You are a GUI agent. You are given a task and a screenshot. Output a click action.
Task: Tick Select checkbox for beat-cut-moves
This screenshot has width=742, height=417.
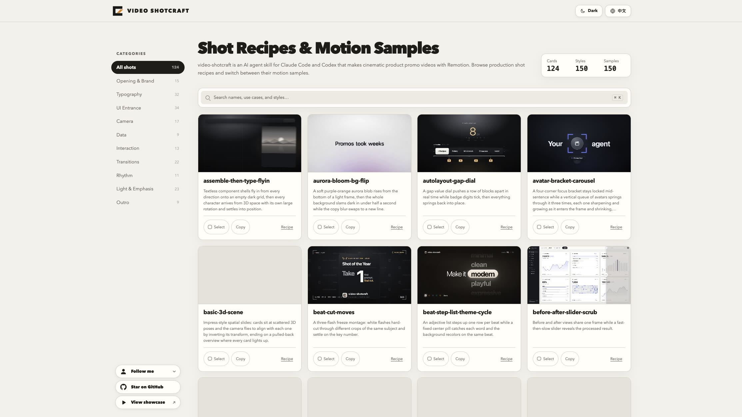tap(320, 359)
